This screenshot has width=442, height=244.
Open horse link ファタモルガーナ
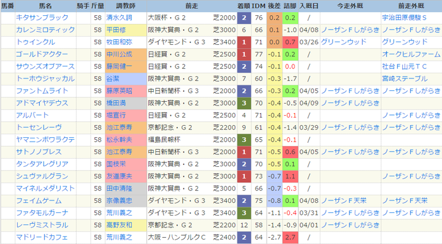(x=42, y=213)
